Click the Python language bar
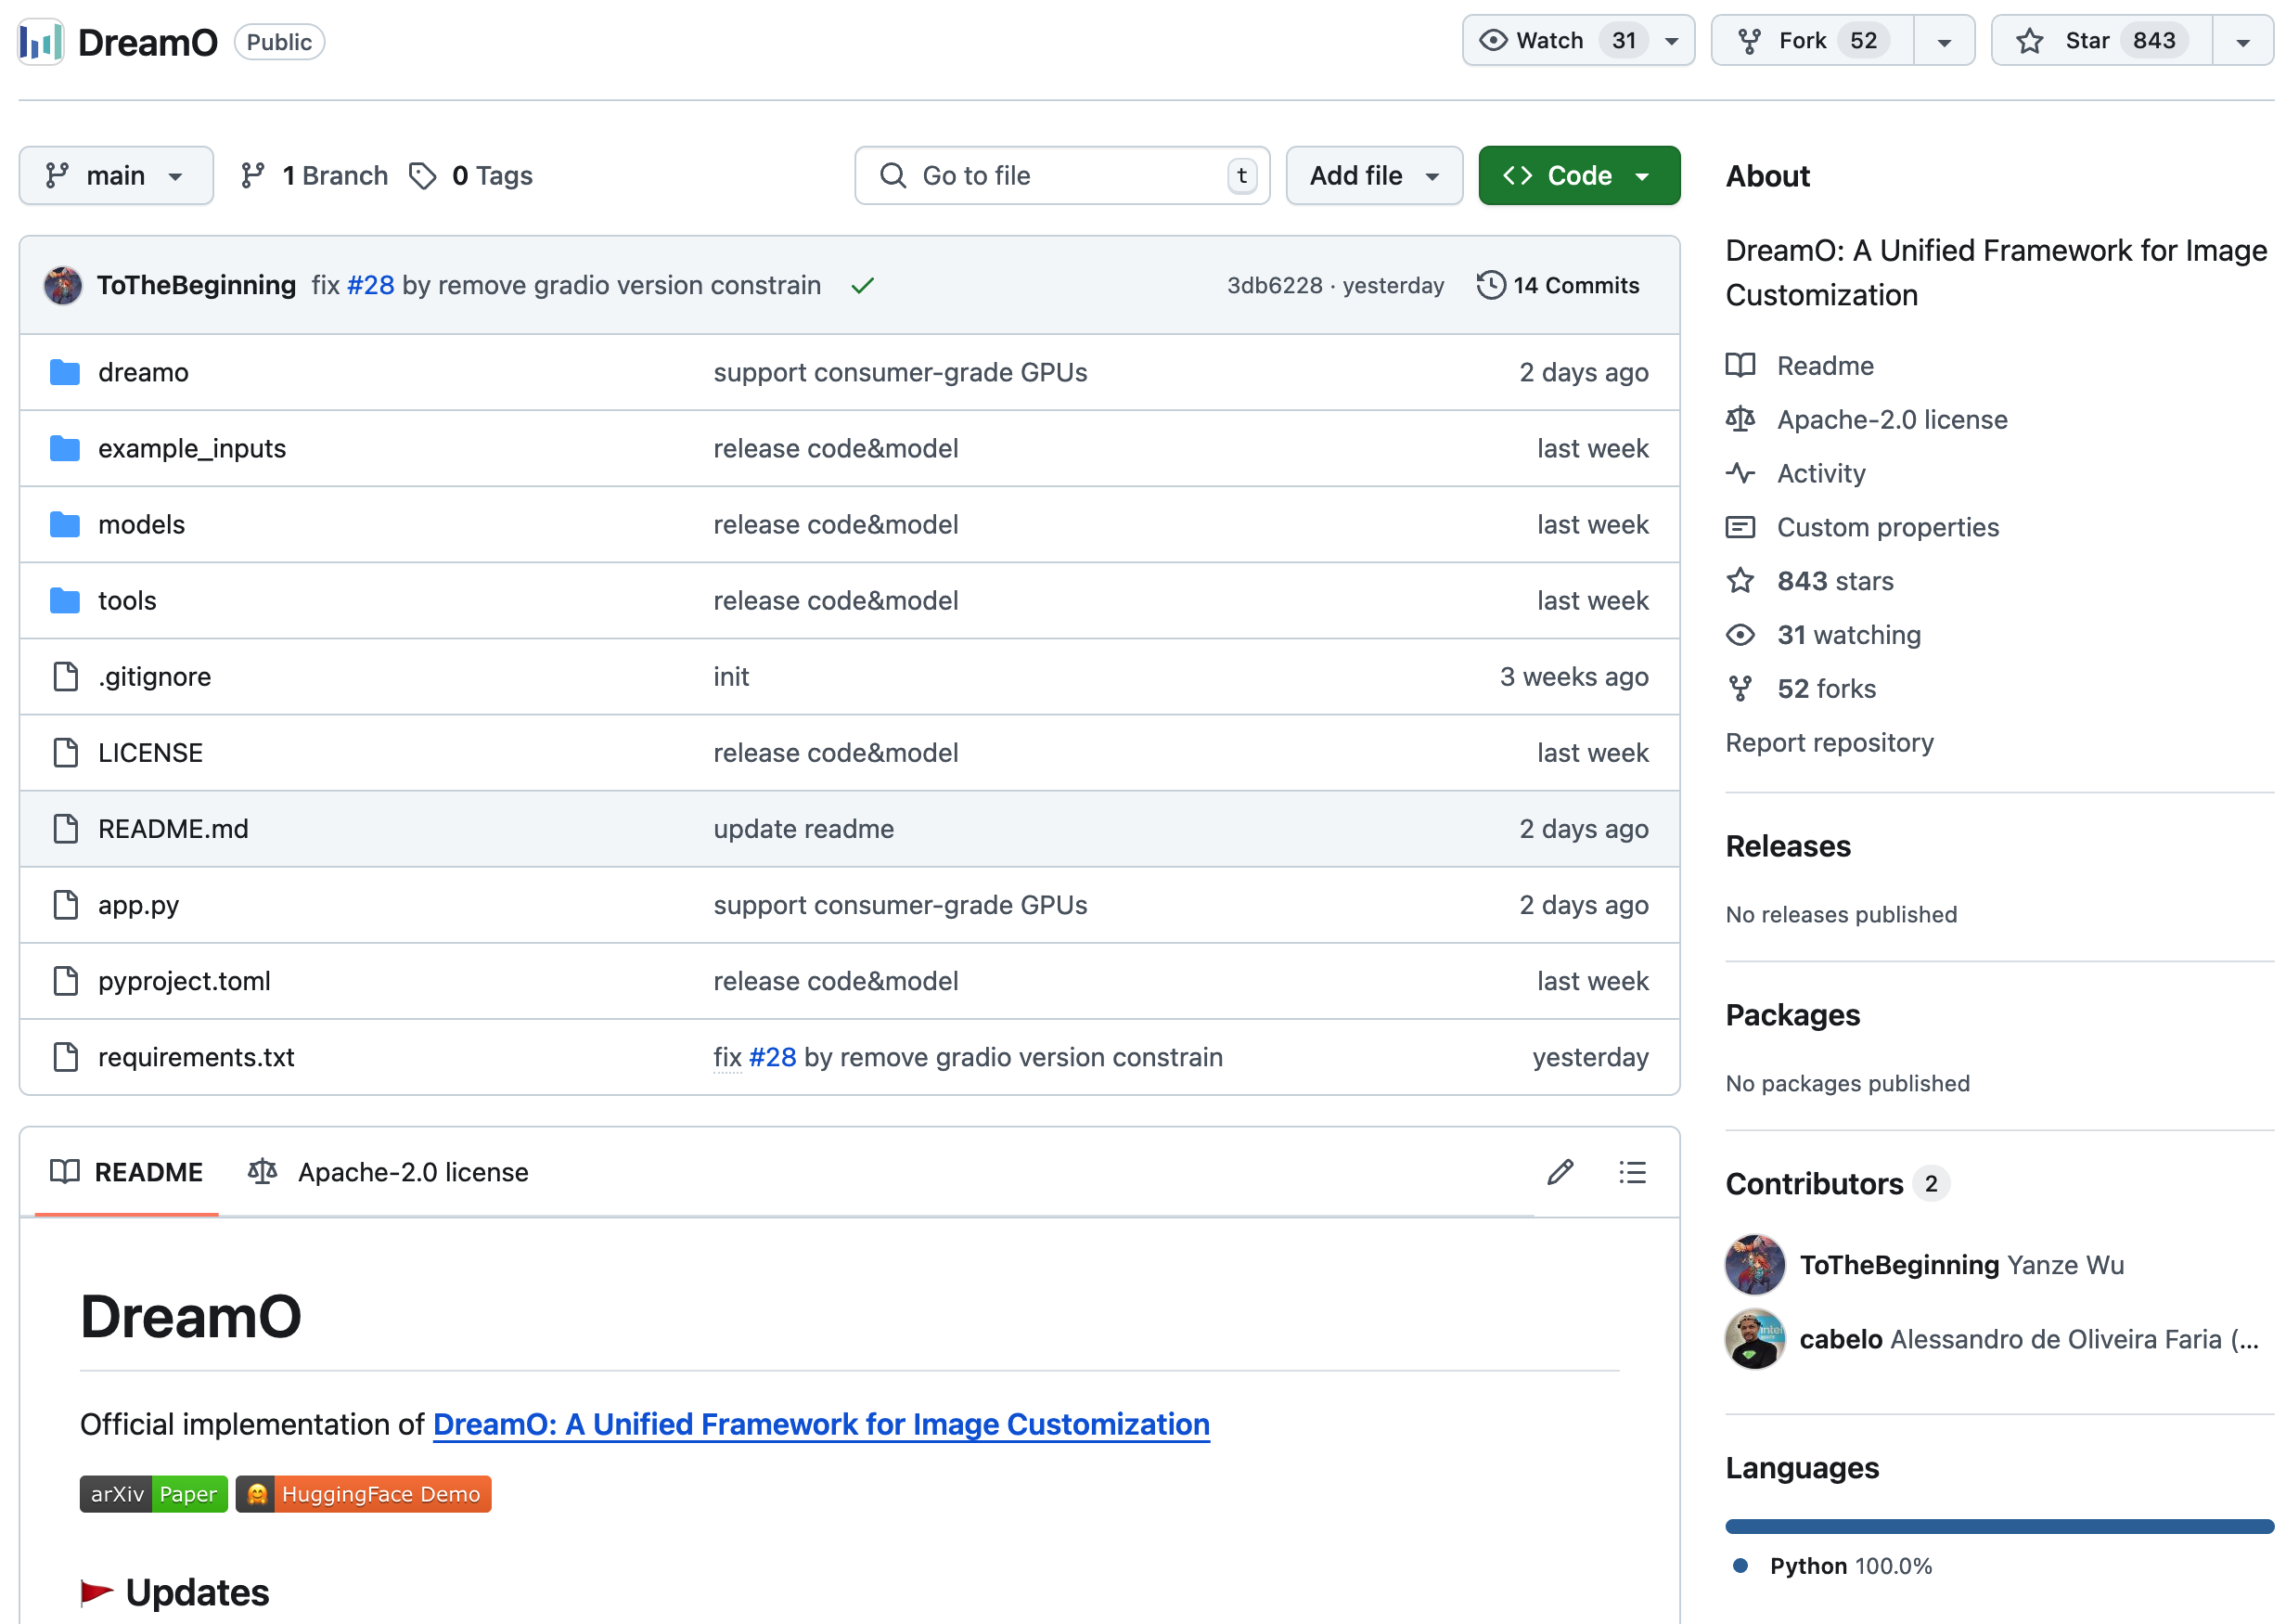 1998,1526
